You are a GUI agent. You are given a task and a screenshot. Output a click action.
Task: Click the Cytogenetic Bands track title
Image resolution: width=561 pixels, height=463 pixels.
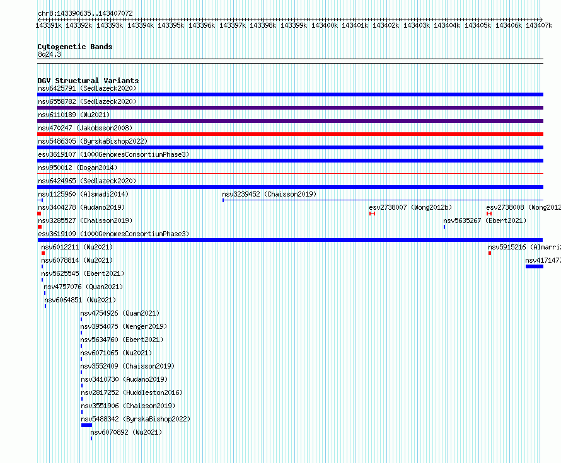point(75,47)
